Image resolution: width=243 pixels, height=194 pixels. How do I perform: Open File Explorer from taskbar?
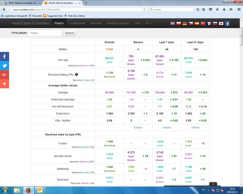pos(17,190)
